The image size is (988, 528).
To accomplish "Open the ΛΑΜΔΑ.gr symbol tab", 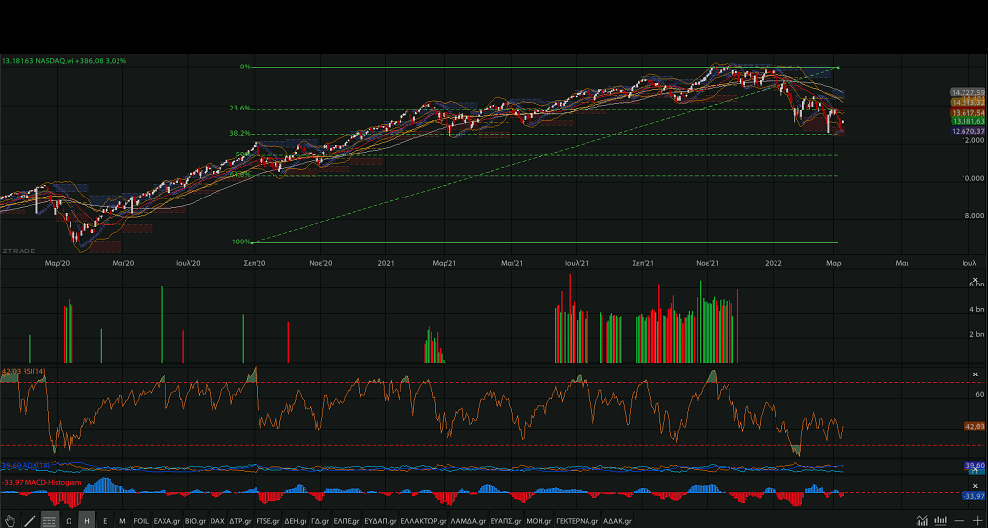I will (468, 521).
